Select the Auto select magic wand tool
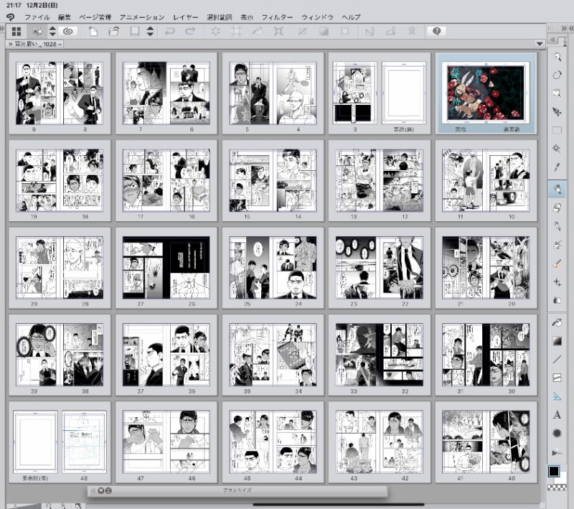Screen dimensions: 574x509 tap(557, 149)
